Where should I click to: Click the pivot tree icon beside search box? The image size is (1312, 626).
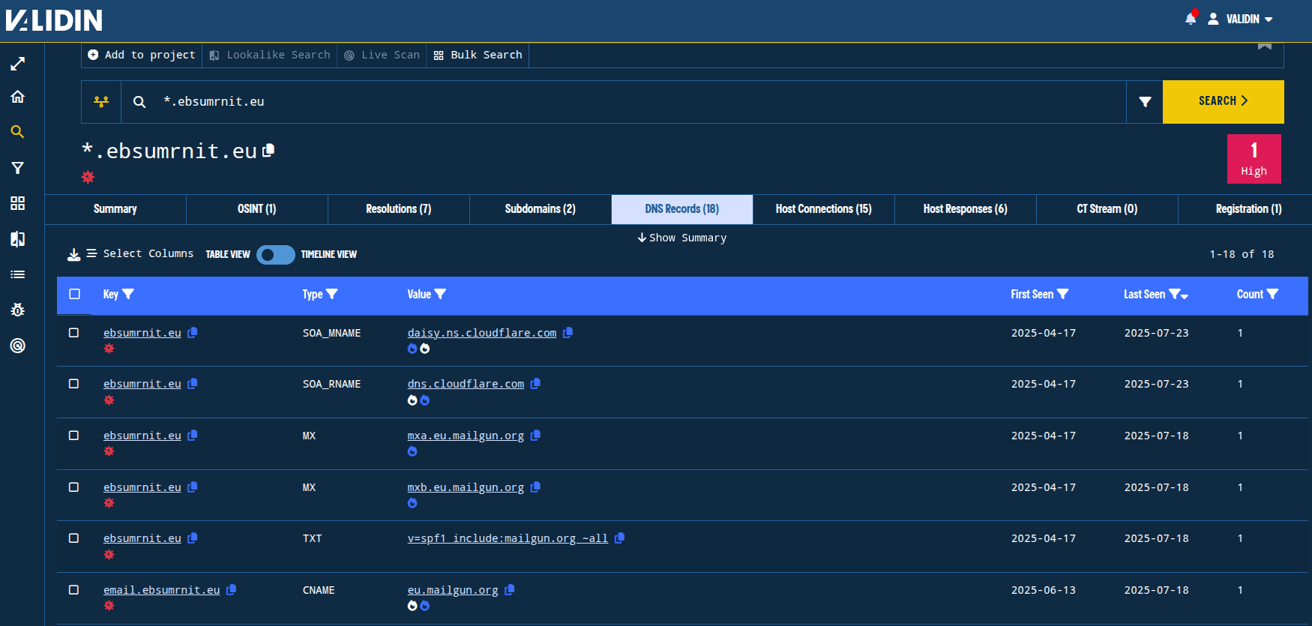pos(101,102)
